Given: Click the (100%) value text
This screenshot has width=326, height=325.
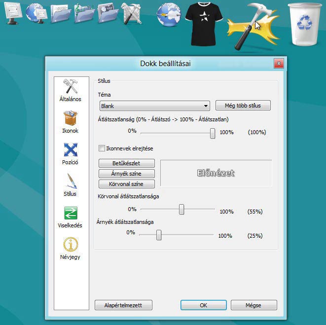Looking at the screenshot, I should pos(257,132).
